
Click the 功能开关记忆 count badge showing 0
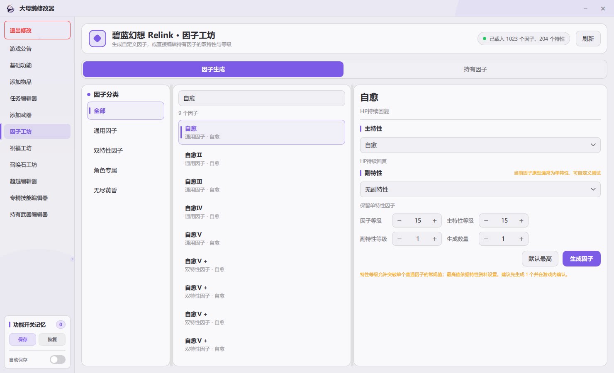[x=61, y=325]
